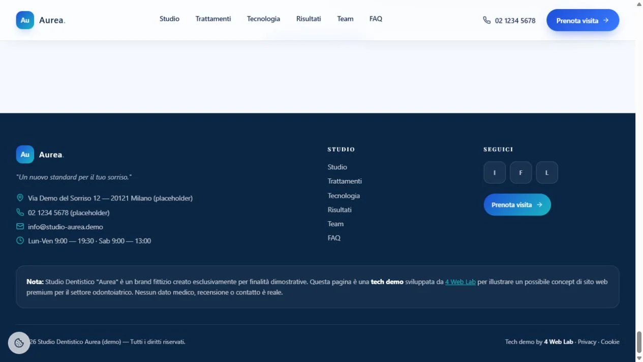Open the Privacy link in the footer
The height and width of the screenshot is (362, 643).
click(587, 342)
